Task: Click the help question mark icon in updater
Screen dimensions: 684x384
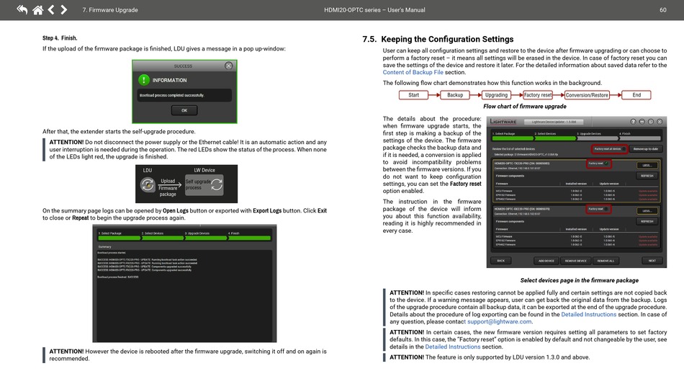Action: pyautogui.click(x=633, y=122)
